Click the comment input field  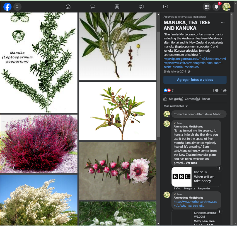(199, 114)
